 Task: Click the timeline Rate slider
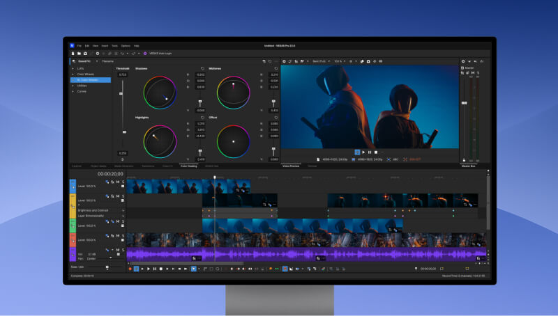(107, 267)
